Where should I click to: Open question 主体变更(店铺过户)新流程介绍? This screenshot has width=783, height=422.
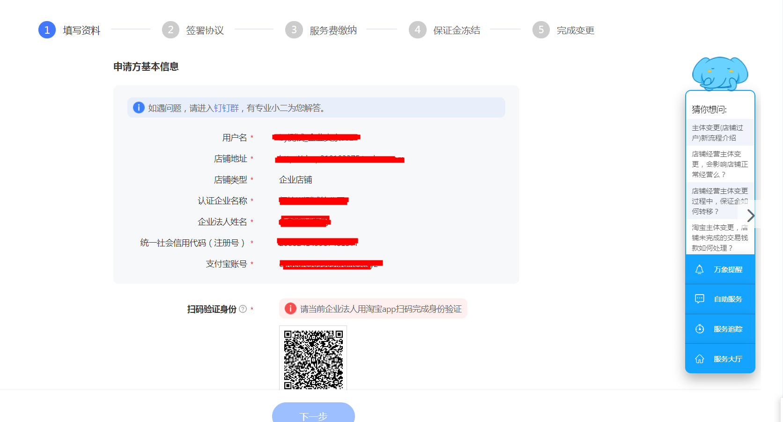(717, 133)
